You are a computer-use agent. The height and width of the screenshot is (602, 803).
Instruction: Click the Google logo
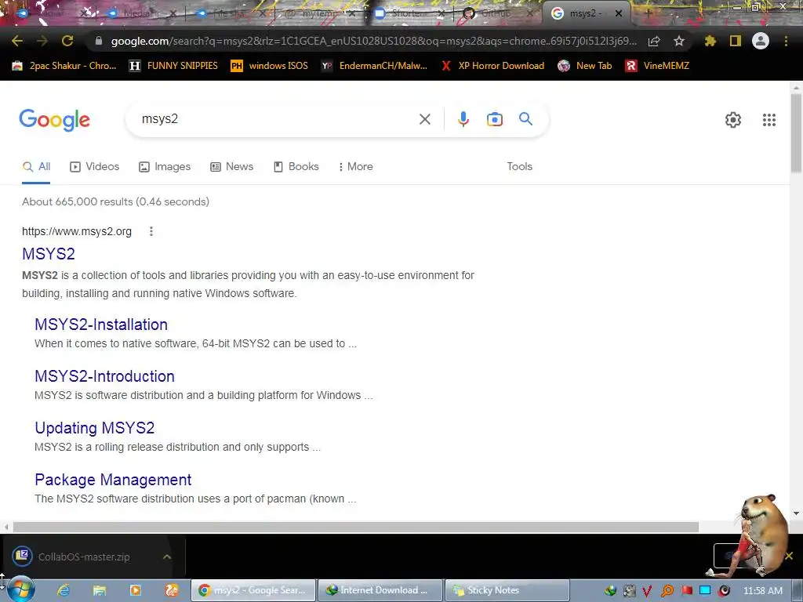pos(54,120)
